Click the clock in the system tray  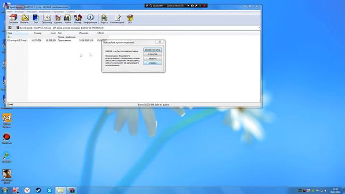pos(335,190)
